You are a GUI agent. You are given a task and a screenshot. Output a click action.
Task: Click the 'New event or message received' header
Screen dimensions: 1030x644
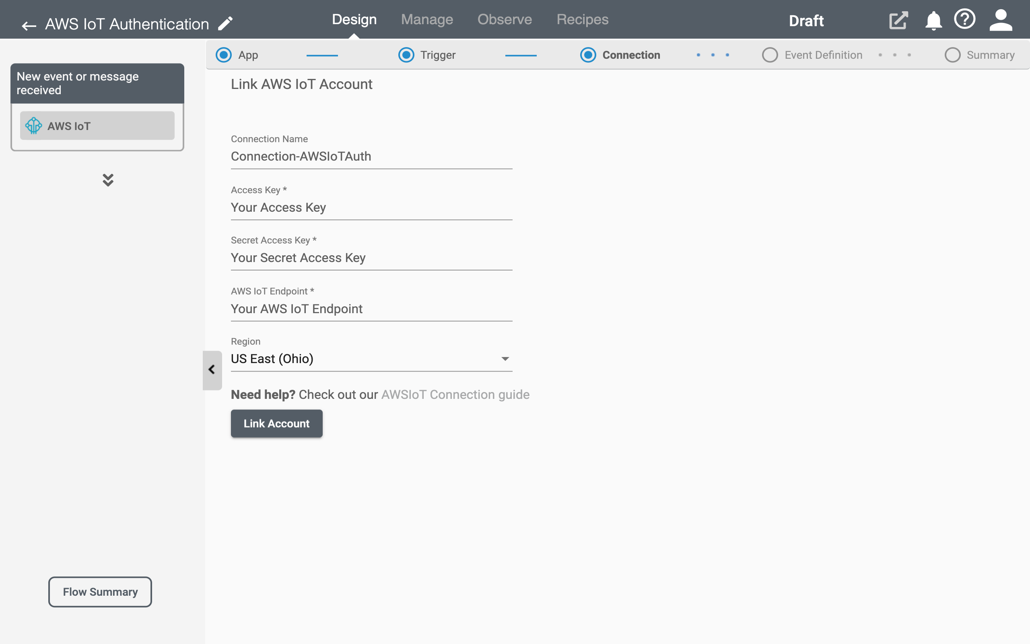[x=97, y=83]
